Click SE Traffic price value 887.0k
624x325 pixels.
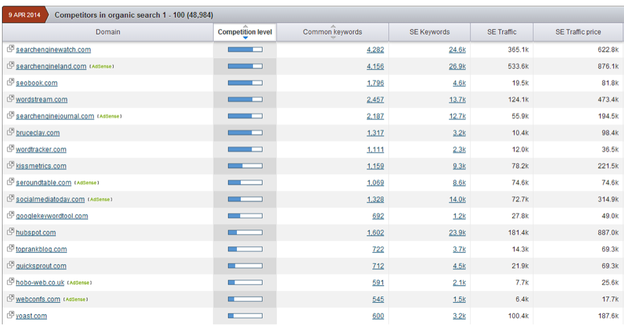click(x=608, y=233)
